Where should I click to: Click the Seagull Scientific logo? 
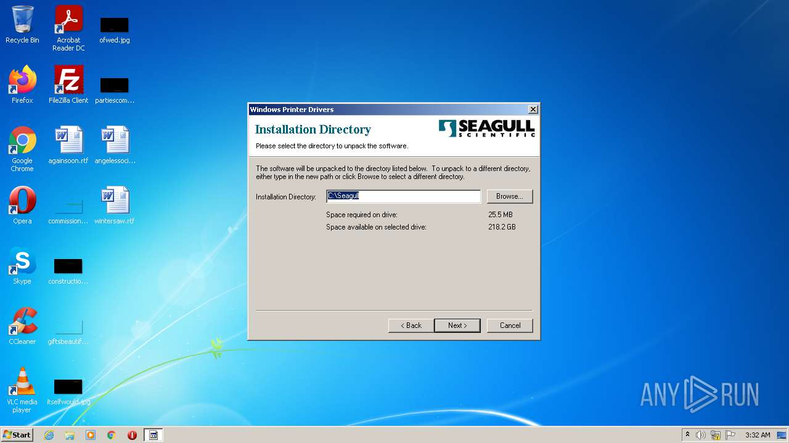487,129
